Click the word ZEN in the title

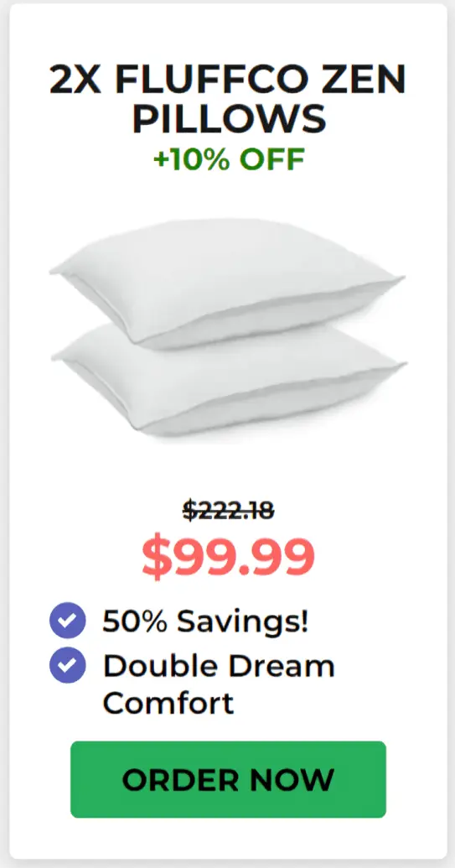[374, 79]
